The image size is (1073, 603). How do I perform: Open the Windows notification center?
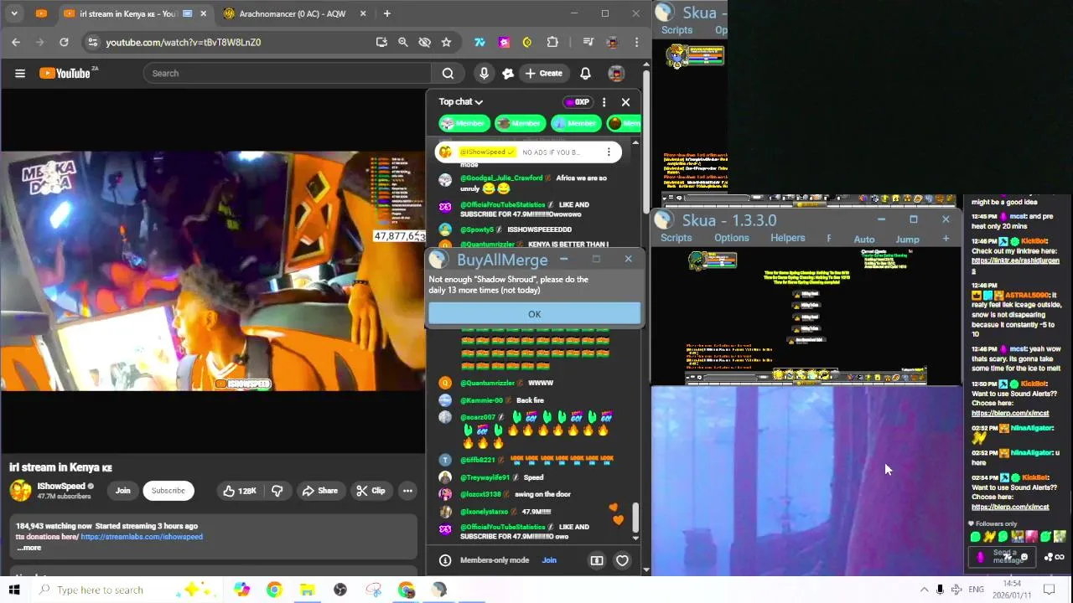(1048, 590)
